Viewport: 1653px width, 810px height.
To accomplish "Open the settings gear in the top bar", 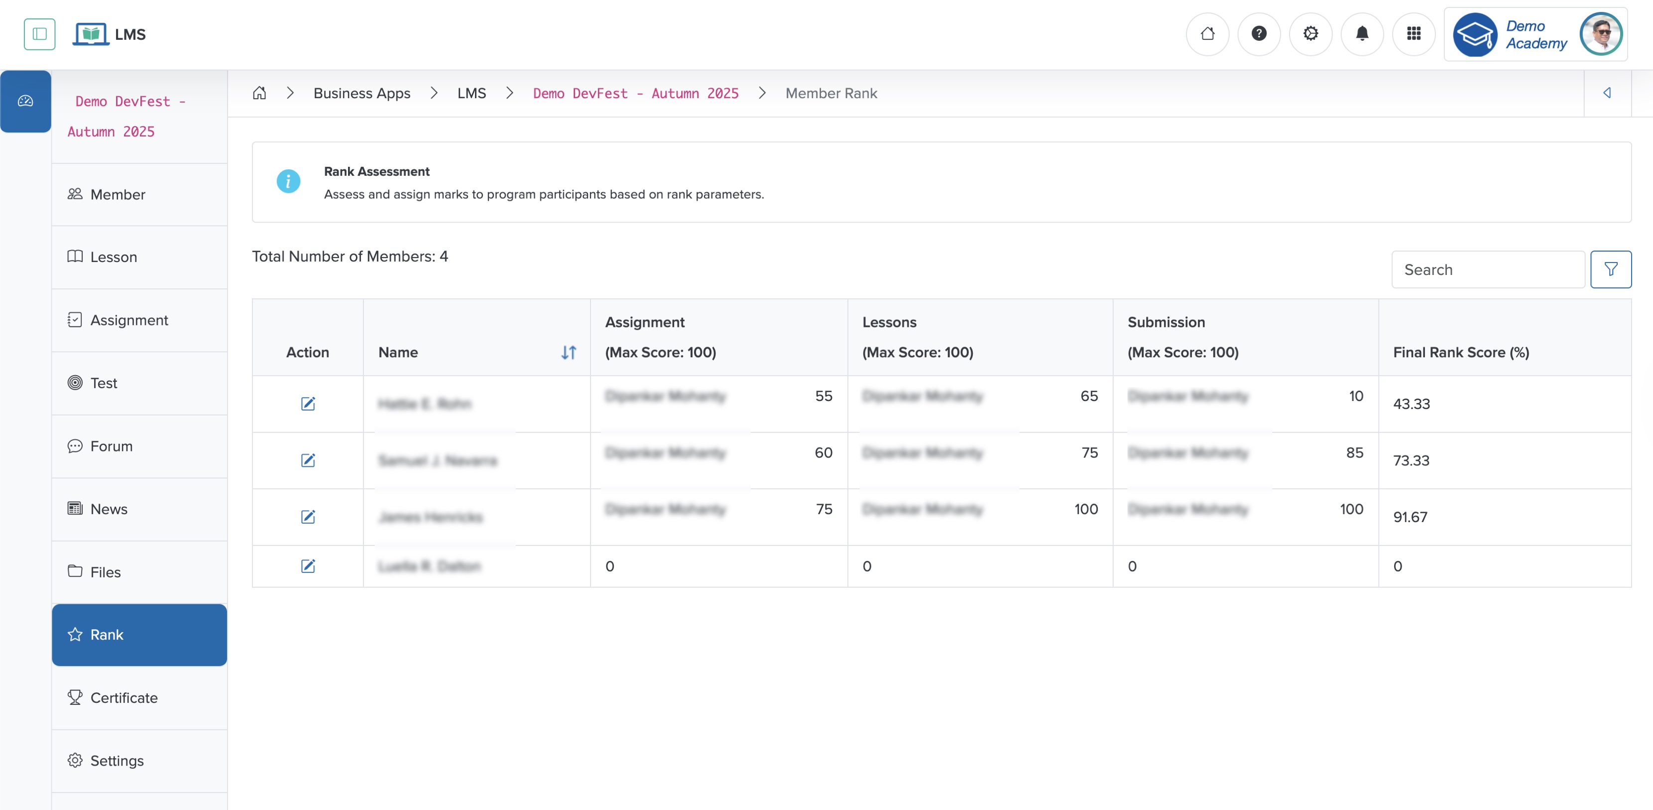I will click(1311, 34).
